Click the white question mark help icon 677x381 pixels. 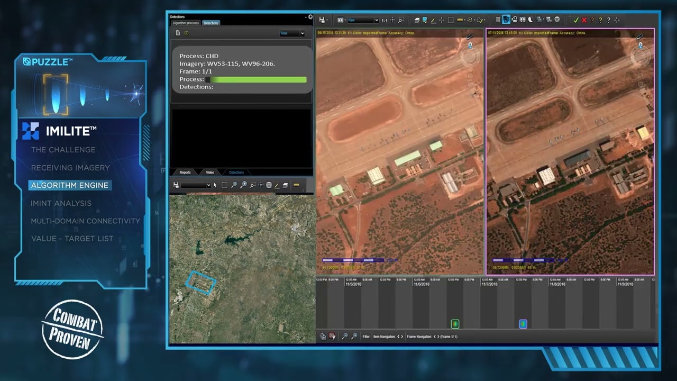[x=608, y=20]
